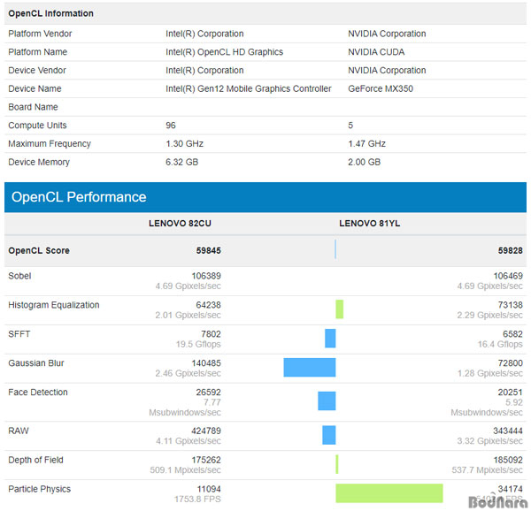Select the Particle Physics score 11094
The width and height of the screenshot is (531, 511).
[x=209, y=489]
